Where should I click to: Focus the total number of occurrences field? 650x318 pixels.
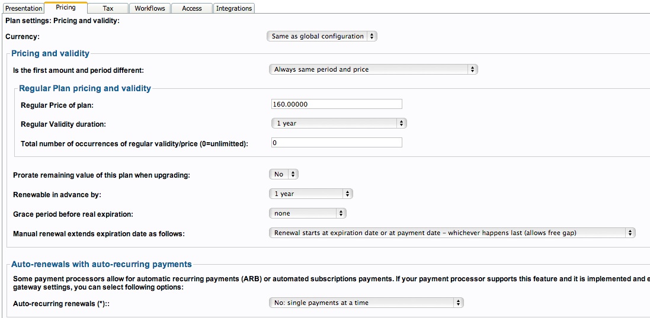[x=337, y=143]
